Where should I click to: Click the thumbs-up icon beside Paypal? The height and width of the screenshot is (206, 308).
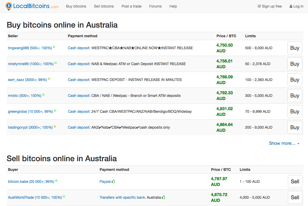pos(113,182)
